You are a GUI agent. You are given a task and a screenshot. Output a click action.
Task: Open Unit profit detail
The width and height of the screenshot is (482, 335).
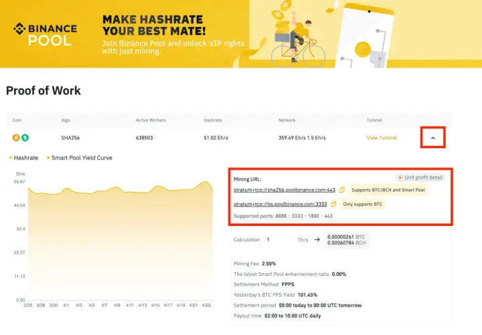[420, 177]
